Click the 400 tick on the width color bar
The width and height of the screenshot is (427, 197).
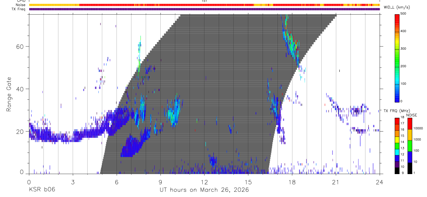tap(403, 31)
